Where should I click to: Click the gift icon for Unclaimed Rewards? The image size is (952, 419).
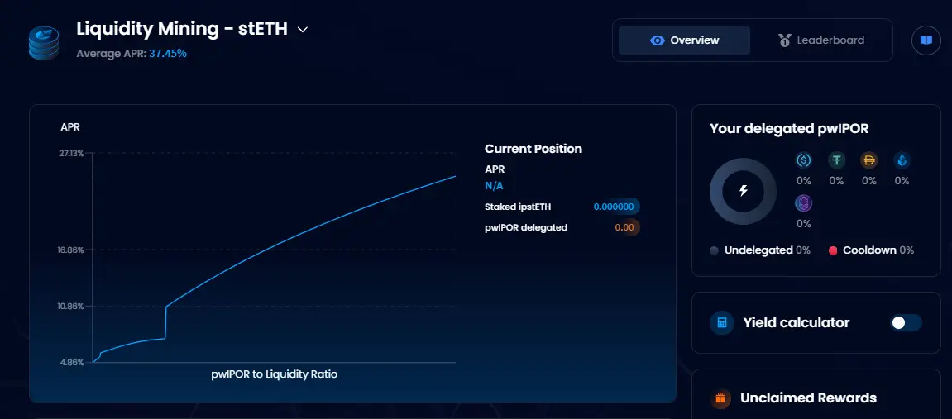pos(720,398)
